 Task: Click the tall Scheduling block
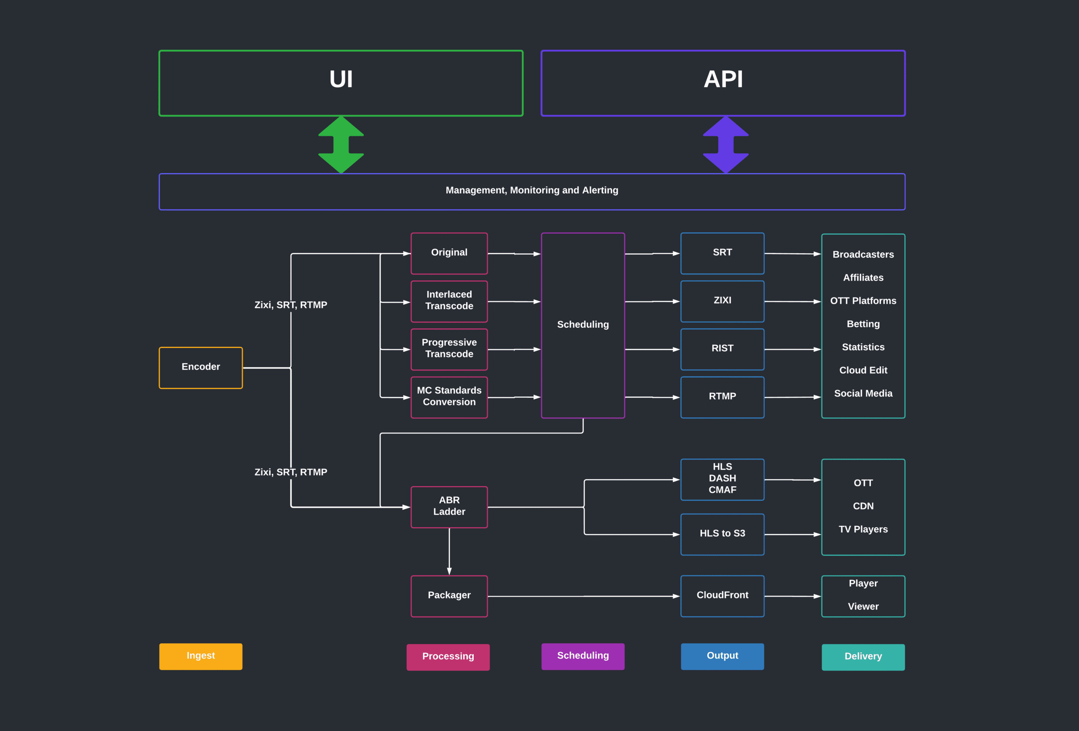pyautogui.click(x=582, y=325)
